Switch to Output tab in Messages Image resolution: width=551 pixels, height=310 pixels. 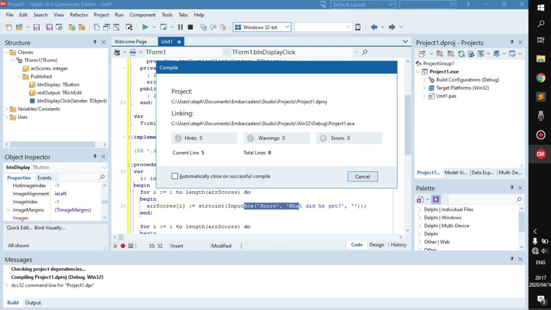[33, 303]
